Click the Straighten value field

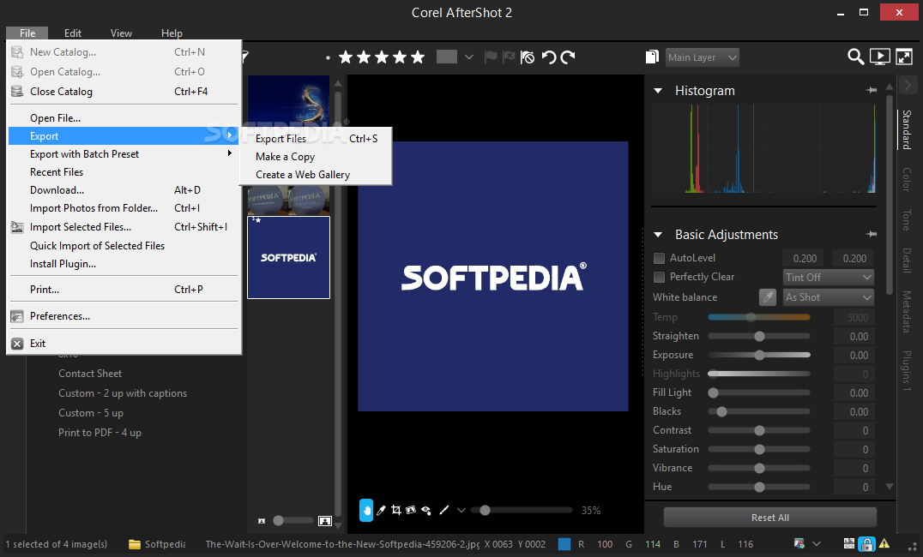tap(853, 337)
